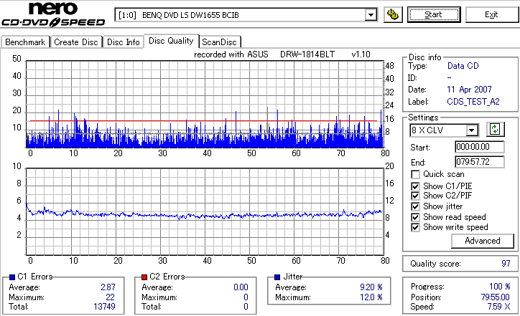Click the green refresh speed icon
The image size is (520, 316).
click(x=495, y=130)
